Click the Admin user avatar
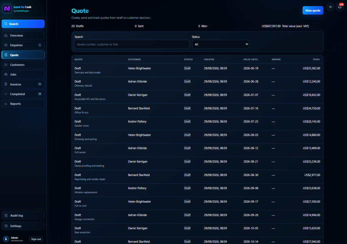This screenshot has height=244, width=347. coord(6,239)
